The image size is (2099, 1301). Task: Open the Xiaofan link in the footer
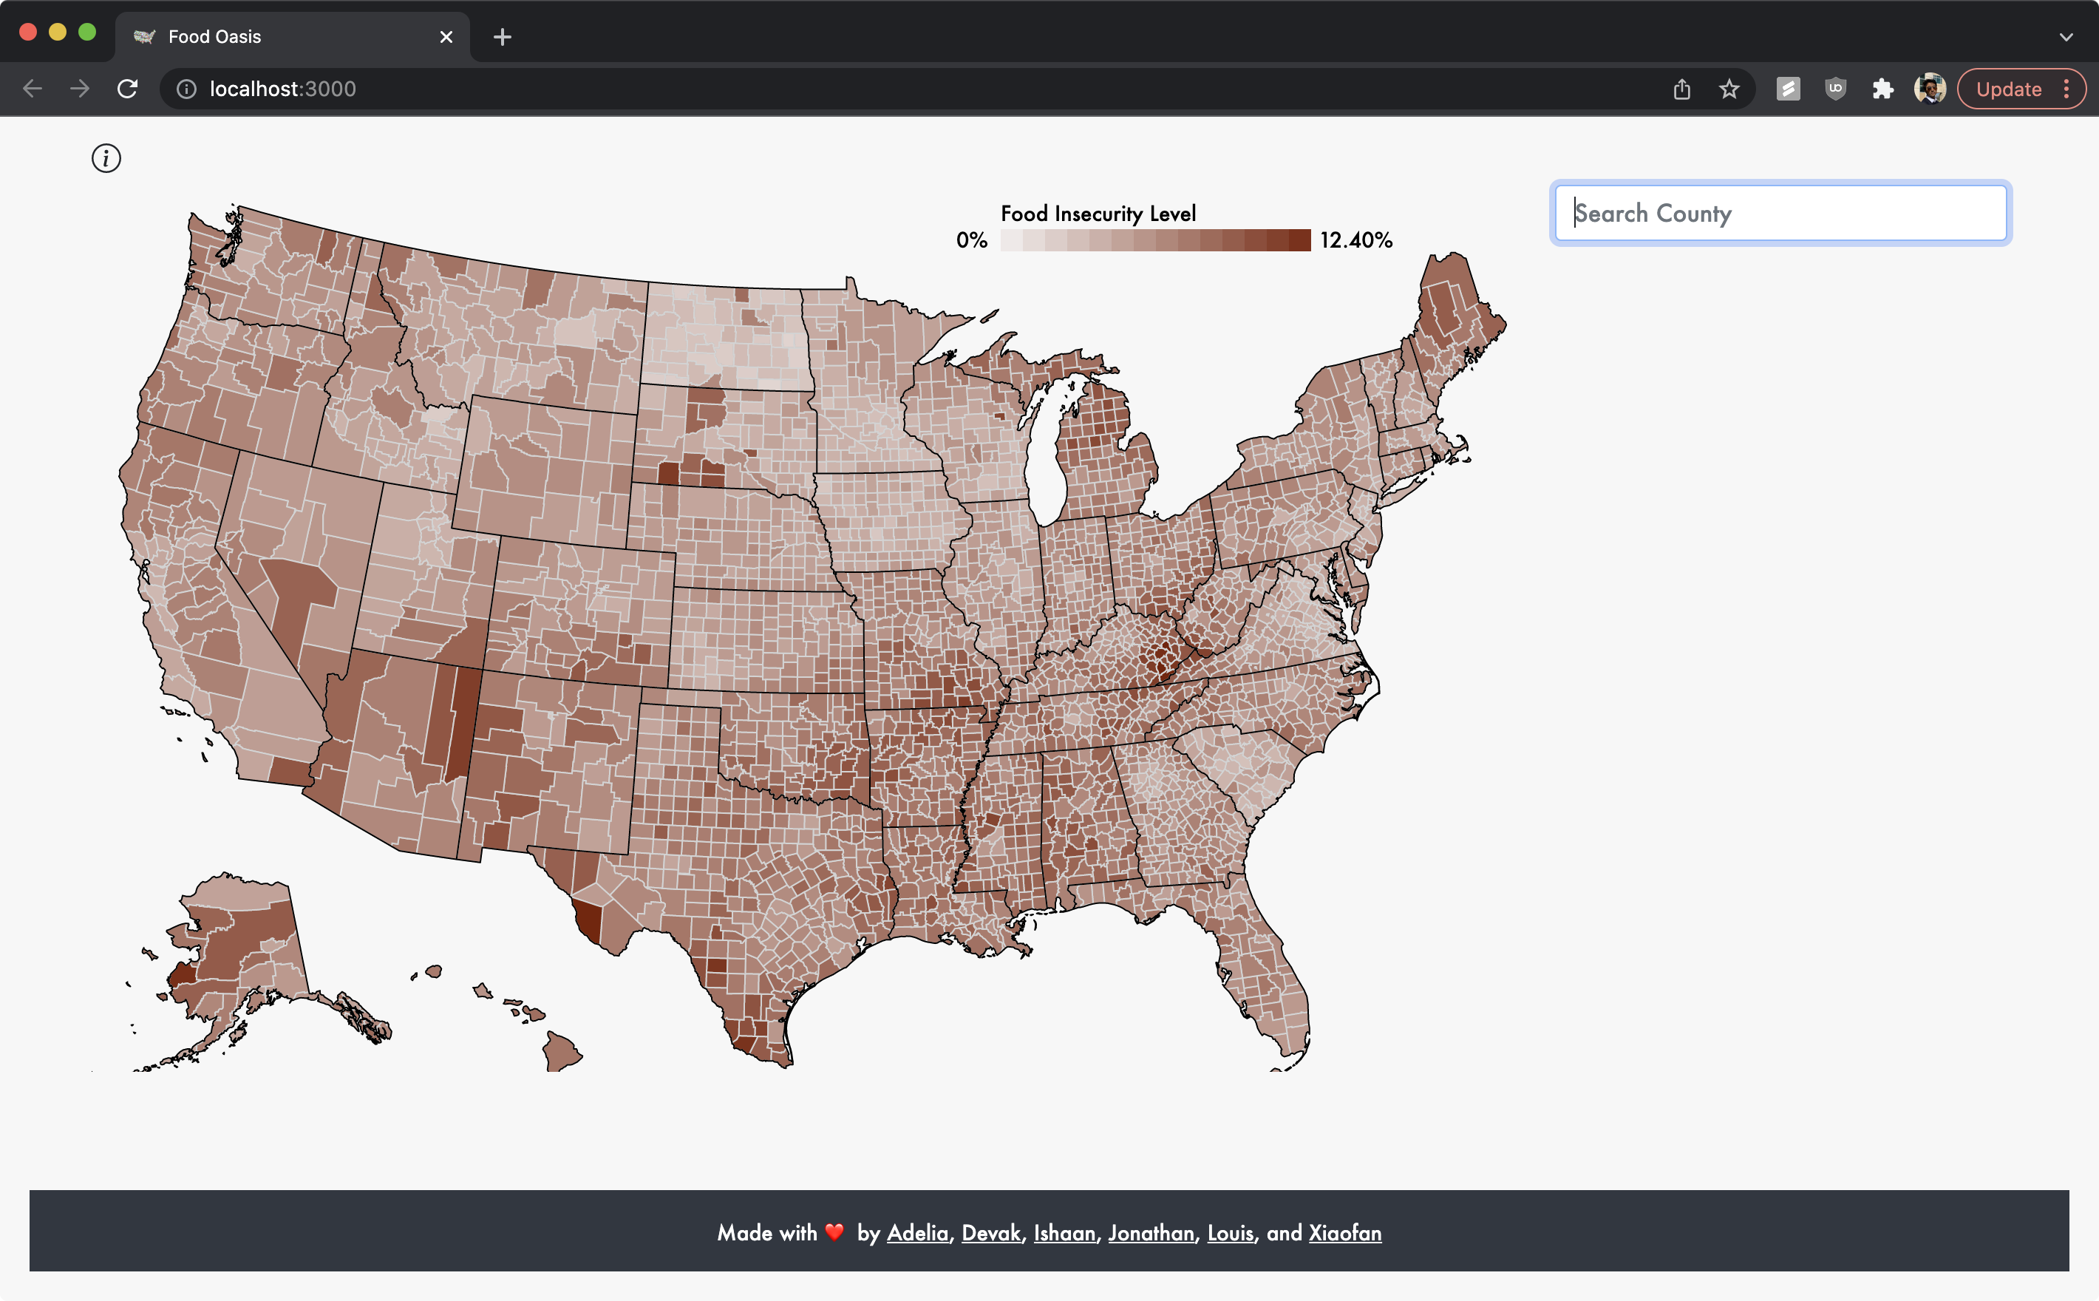(x=1344, y=1232)
